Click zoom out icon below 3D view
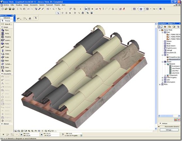Viewport: 182px width, 141px height. 32,131
